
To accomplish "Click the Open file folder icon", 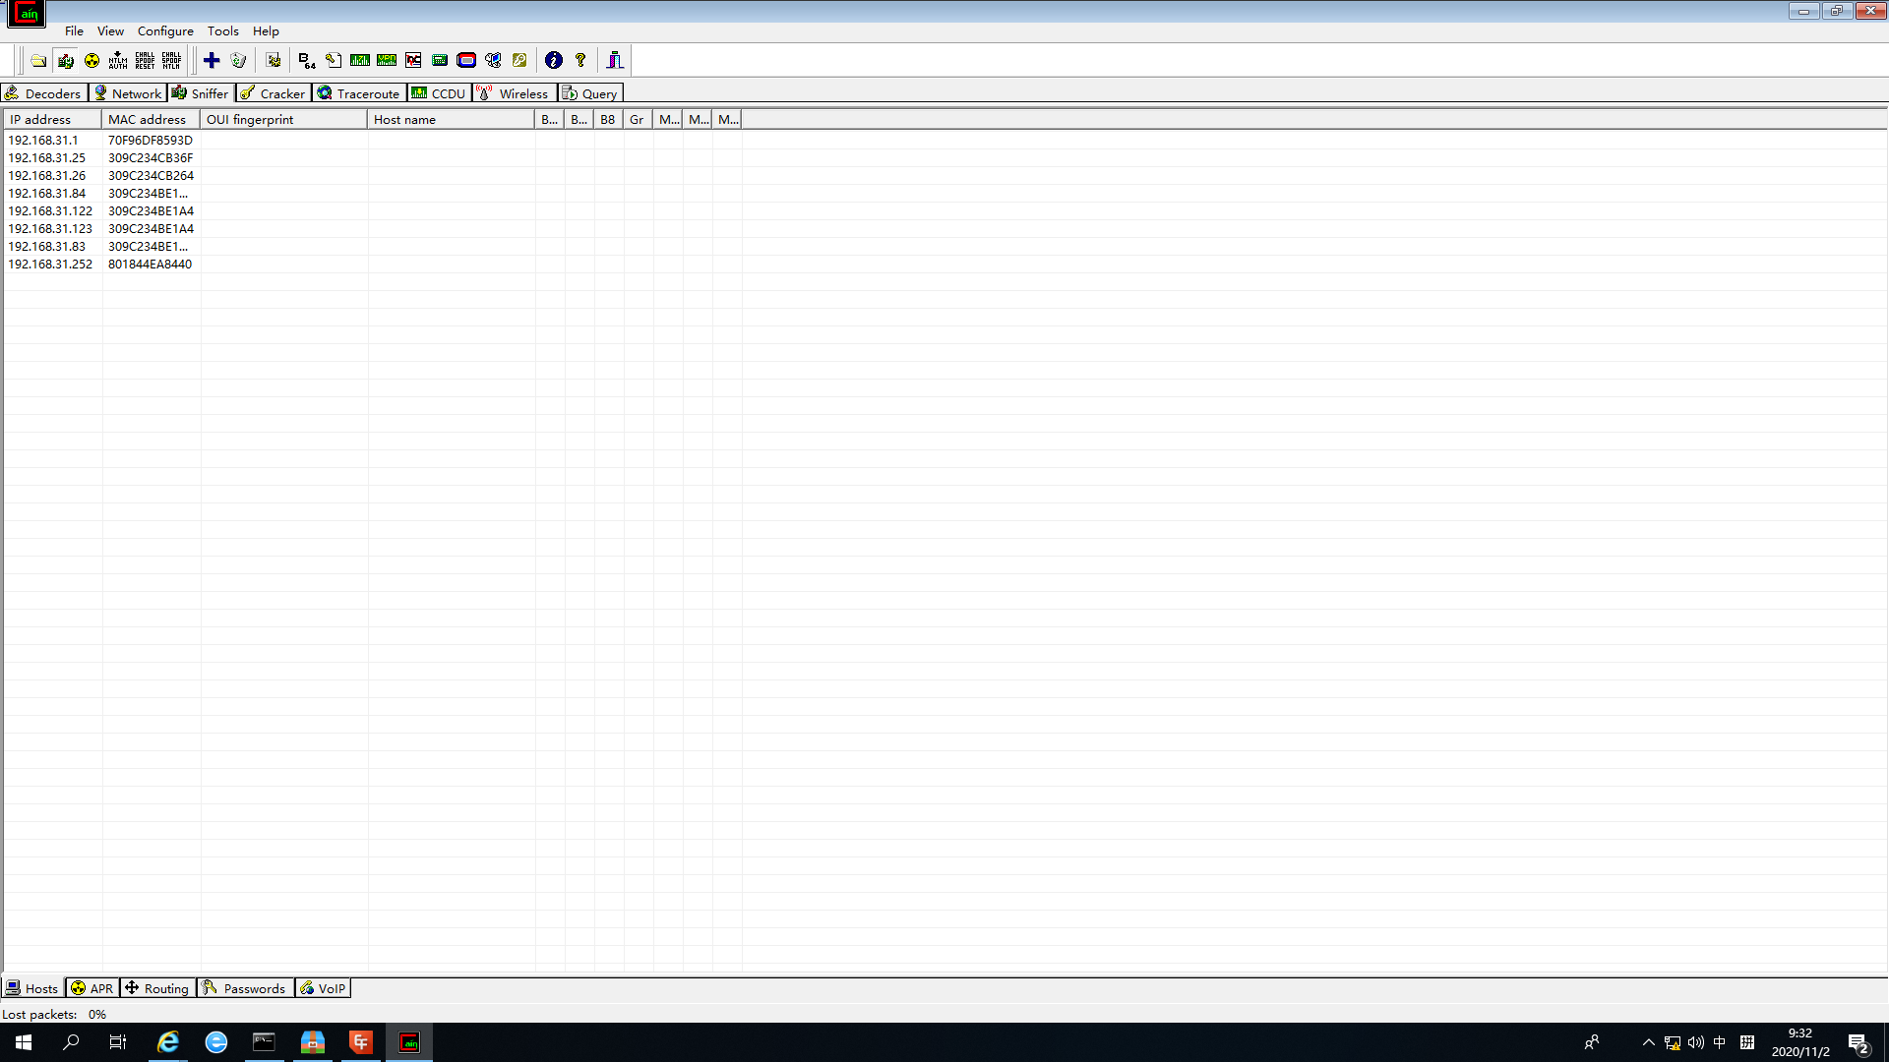I will [38, 61].
